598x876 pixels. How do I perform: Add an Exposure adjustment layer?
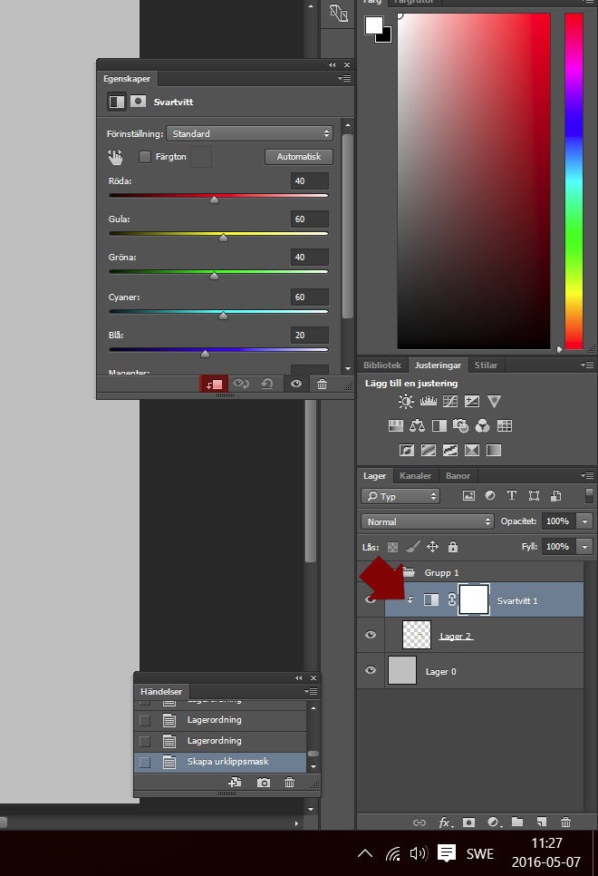click(x=472, y=401)
